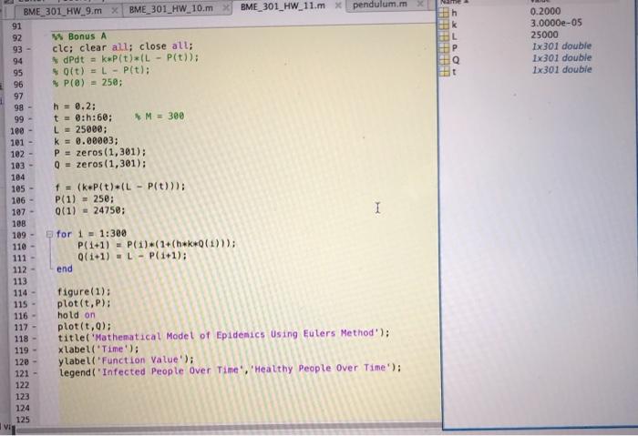Viewport: 638px width, 436px height.
Task: Close the BME_301_HW_10.m tab
Action: point(226,7)
